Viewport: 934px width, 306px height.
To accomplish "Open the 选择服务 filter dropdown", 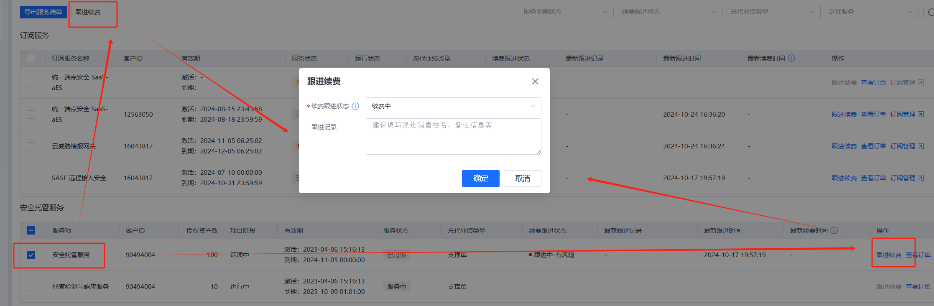I will [x=871, y=12].
